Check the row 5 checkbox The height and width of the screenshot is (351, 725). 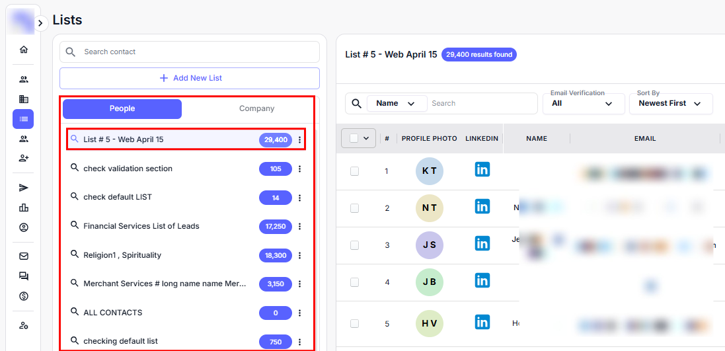click(355, 324)
